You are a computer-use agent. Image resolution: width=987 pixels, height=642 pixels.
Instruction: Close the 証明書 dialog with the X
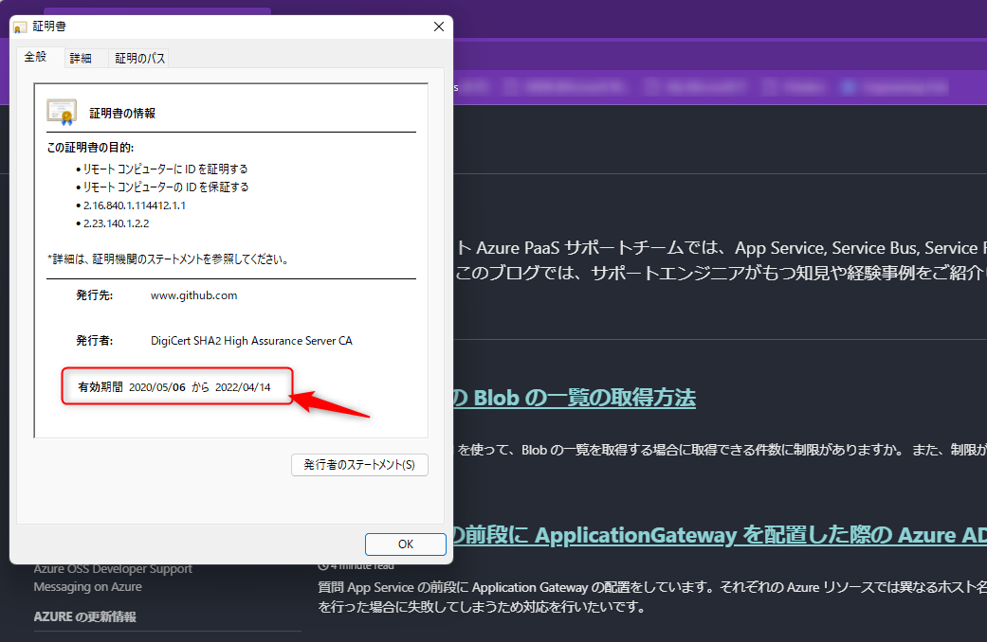[x=438, y=27]
